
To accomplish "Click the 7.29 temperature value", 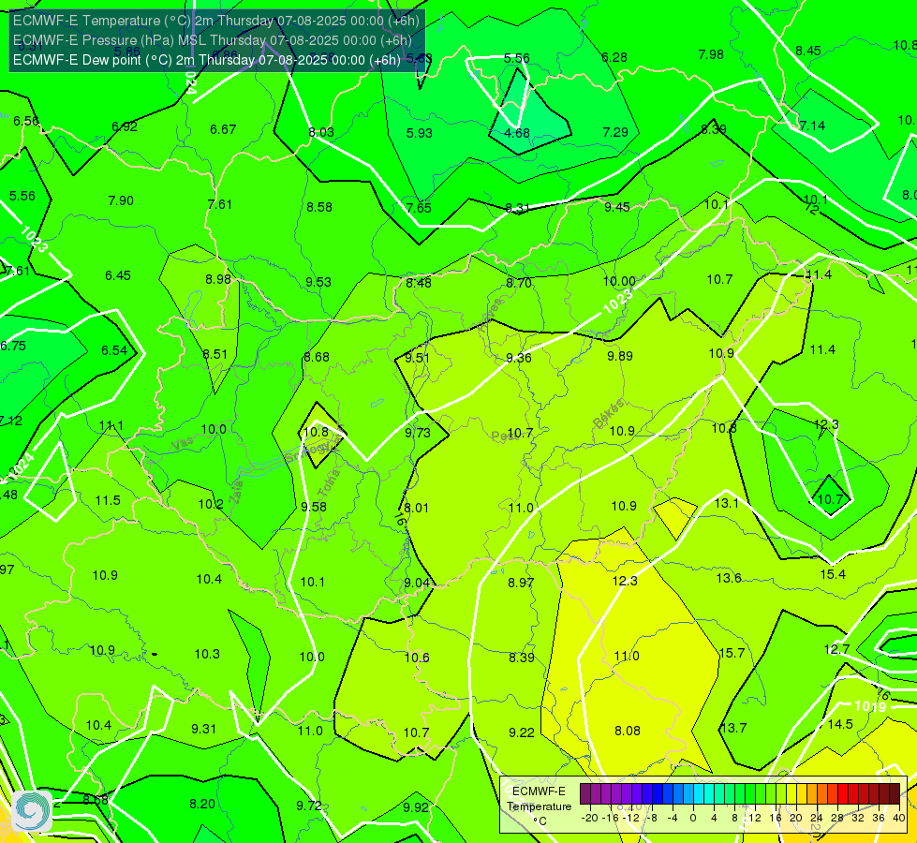I will [x=615, y=132].
